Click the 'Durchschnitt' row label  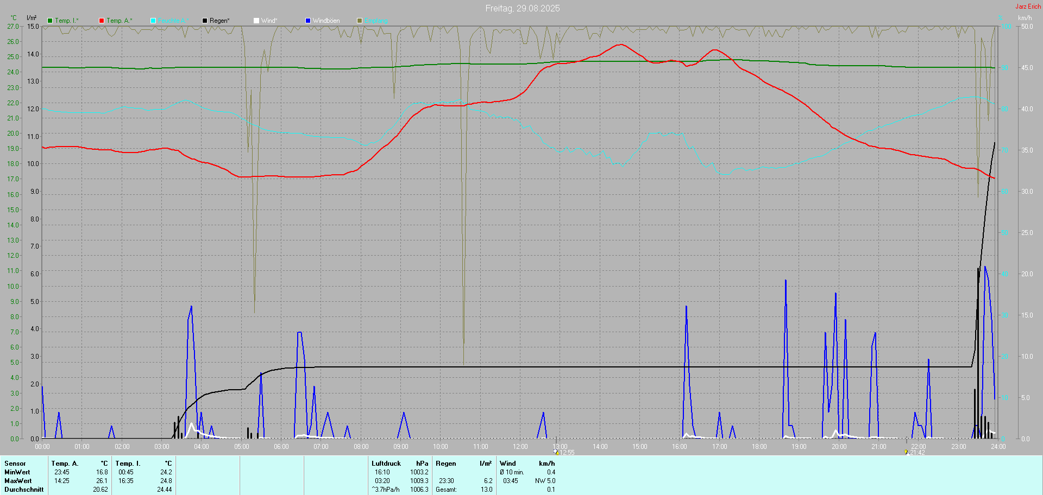[24, 490]
